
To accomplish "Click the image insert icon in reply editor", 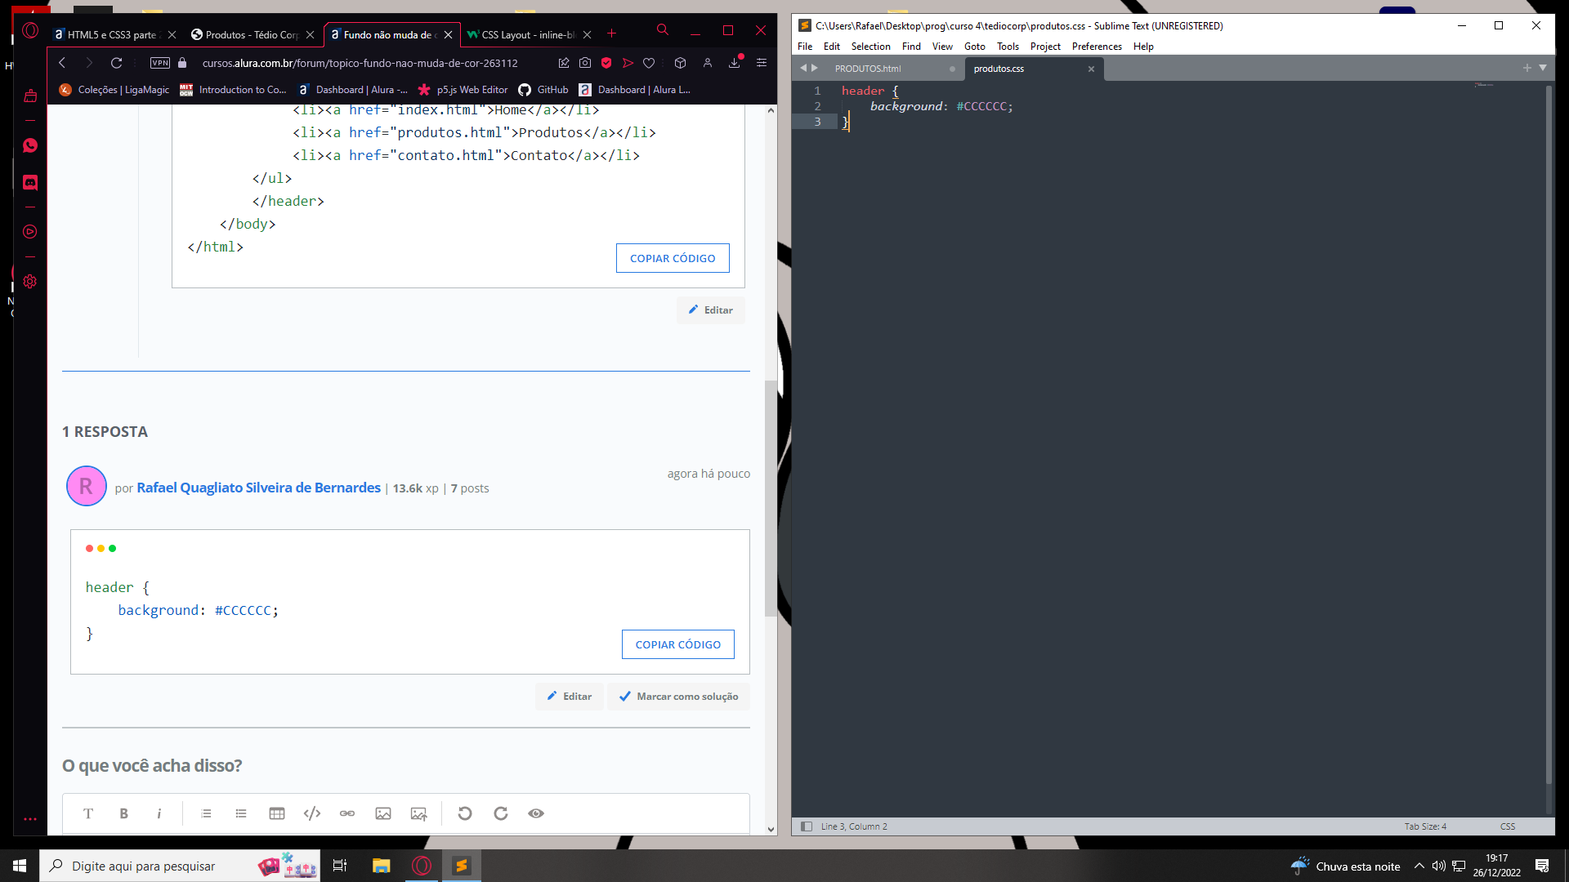I will 382,813.
